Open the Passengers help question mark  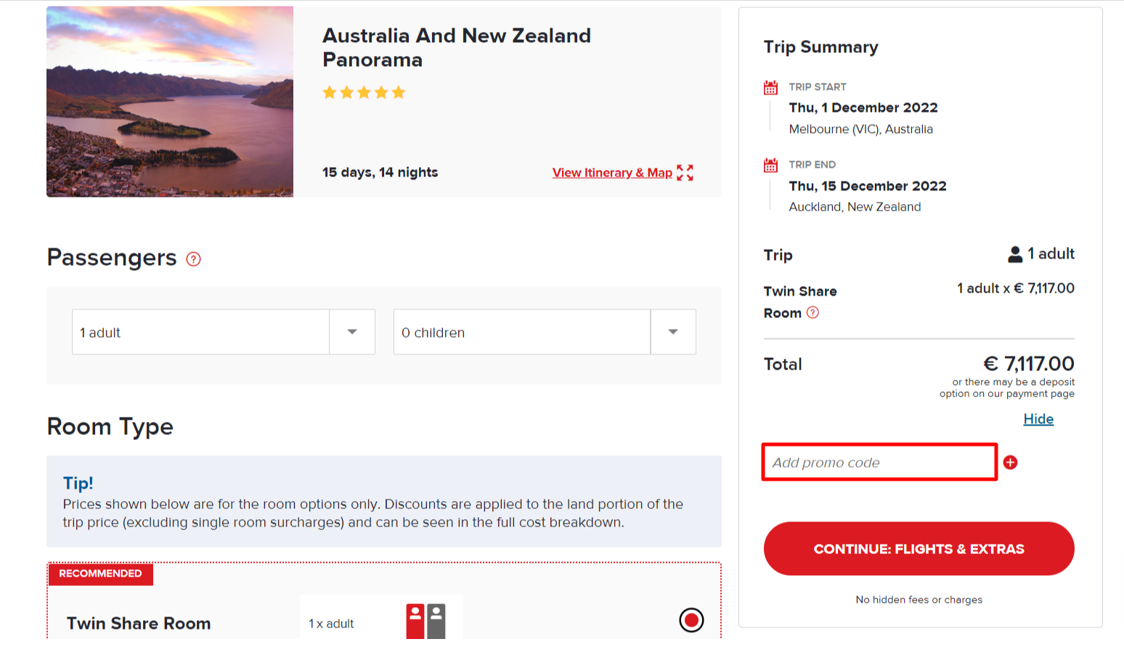193,259
